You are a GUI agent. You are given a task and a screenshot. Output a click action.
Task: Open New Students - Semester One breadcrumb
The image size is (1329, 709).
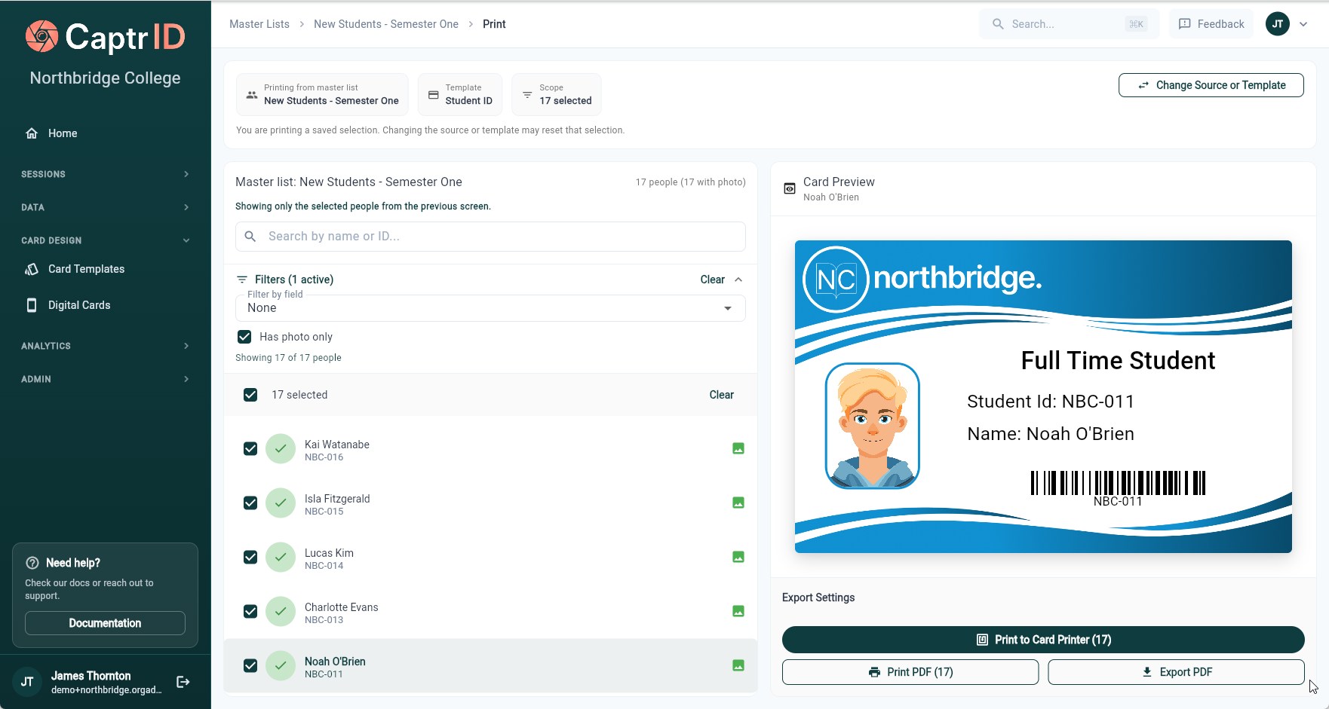pos(385,23)
